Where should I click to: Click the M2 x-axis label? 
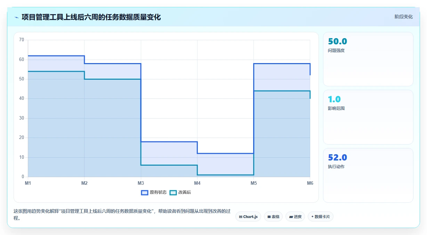(84, 183)
